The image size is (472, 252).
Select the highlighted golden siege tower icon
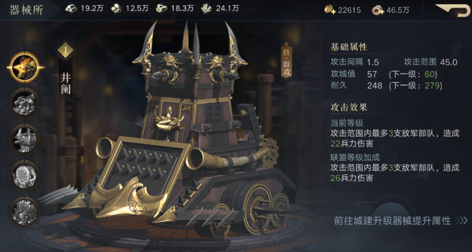[25, 67]
